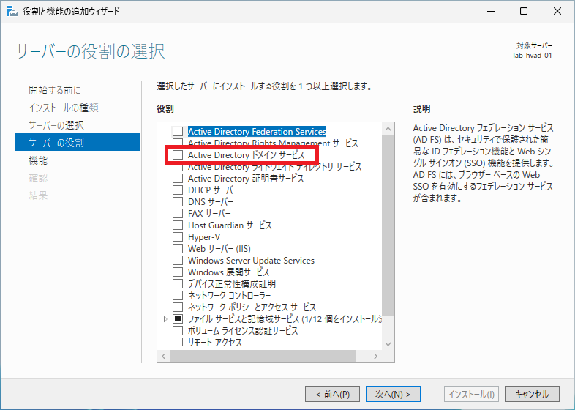The width and height of the screenshot is (575, 410).
Task: Check Windows 展開サービス checkbox
Action: [x=178, y=272]
